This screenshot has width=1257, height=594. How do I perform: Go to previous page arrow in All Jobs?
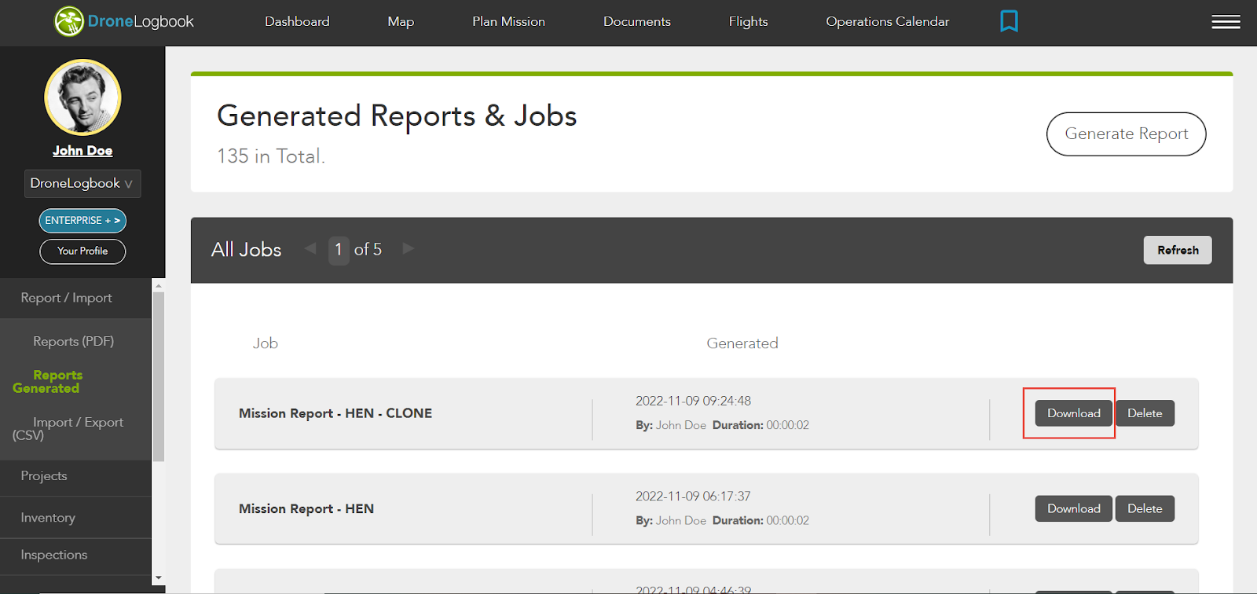pyautogui.click(x=311, y=248)
